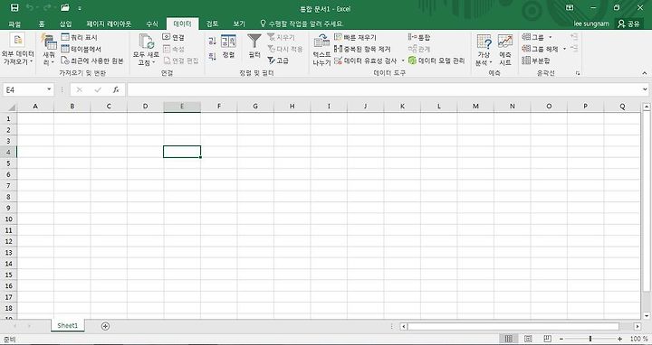The height and width of the screenshot is (345, 652).
Task: Click the 100 % zoom level
Action: point(638,340)
